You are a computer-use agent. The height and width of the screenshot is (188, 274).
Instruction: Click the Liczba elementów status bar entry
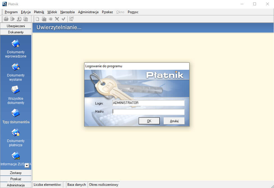[47, 185]
